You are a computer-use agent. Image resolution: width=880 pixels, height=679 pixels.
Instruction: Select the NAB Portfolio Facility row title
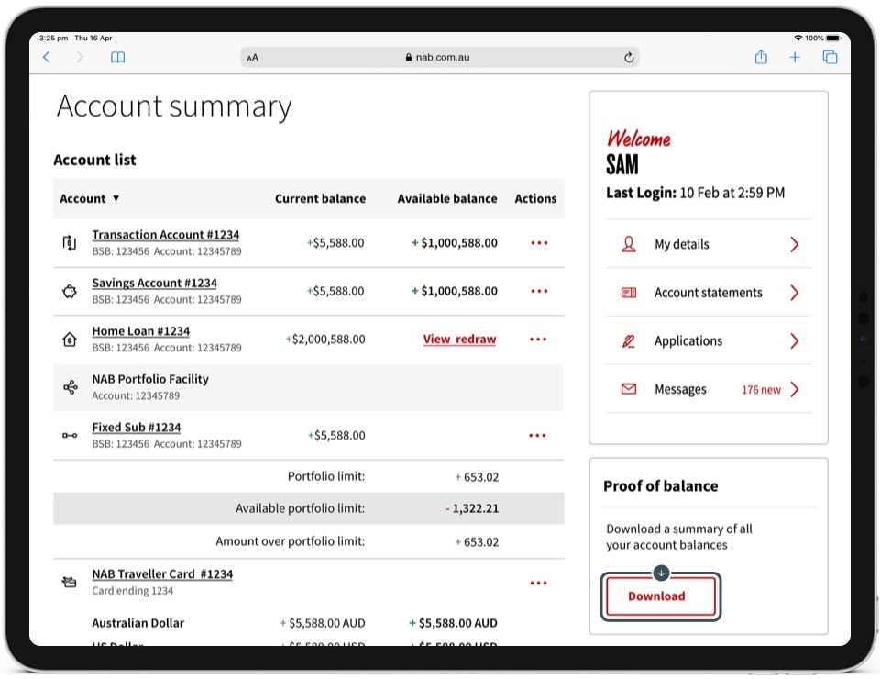click(x=150, y=379)
